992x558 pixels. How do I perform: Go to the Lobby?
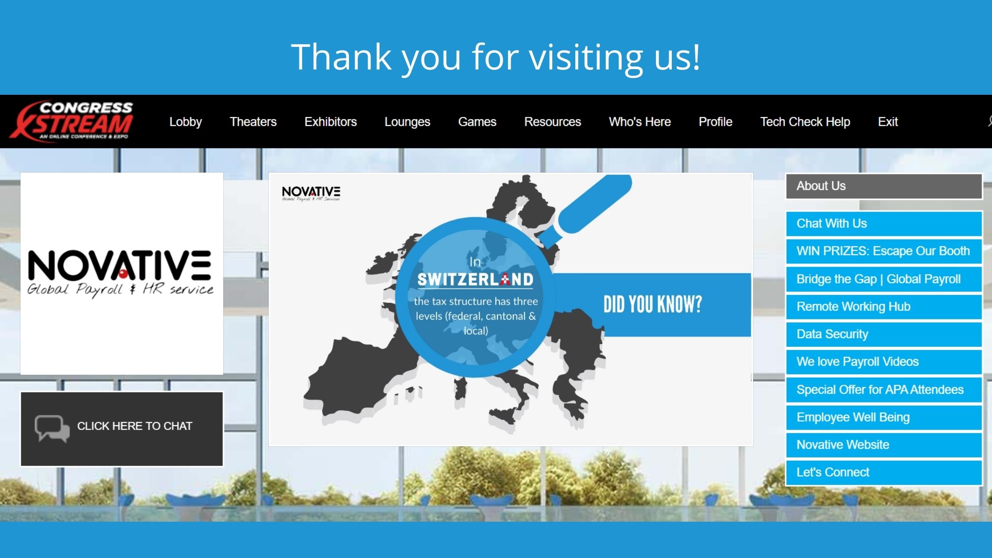tap(186, 122)
